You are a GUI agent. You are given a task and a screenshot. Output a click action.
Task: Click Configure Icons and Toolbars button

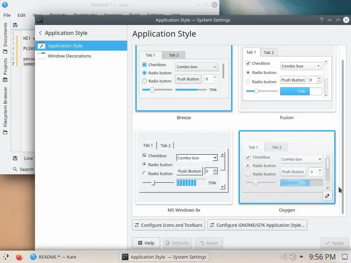(x=169, y=225)
